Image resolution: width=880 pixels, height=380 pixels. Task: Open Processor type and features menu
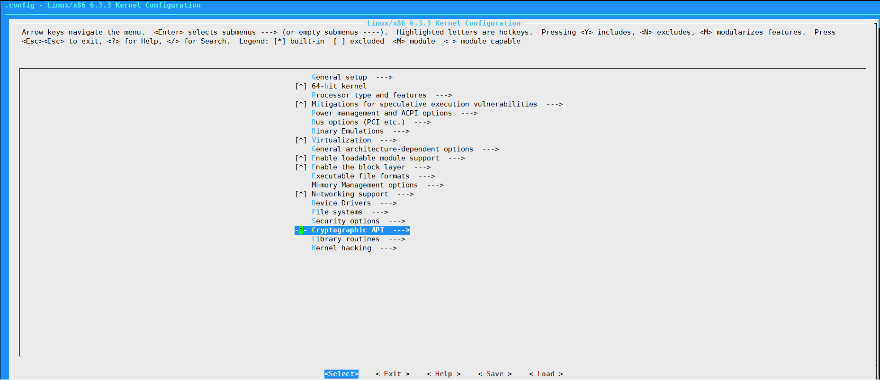coord(368,95)
